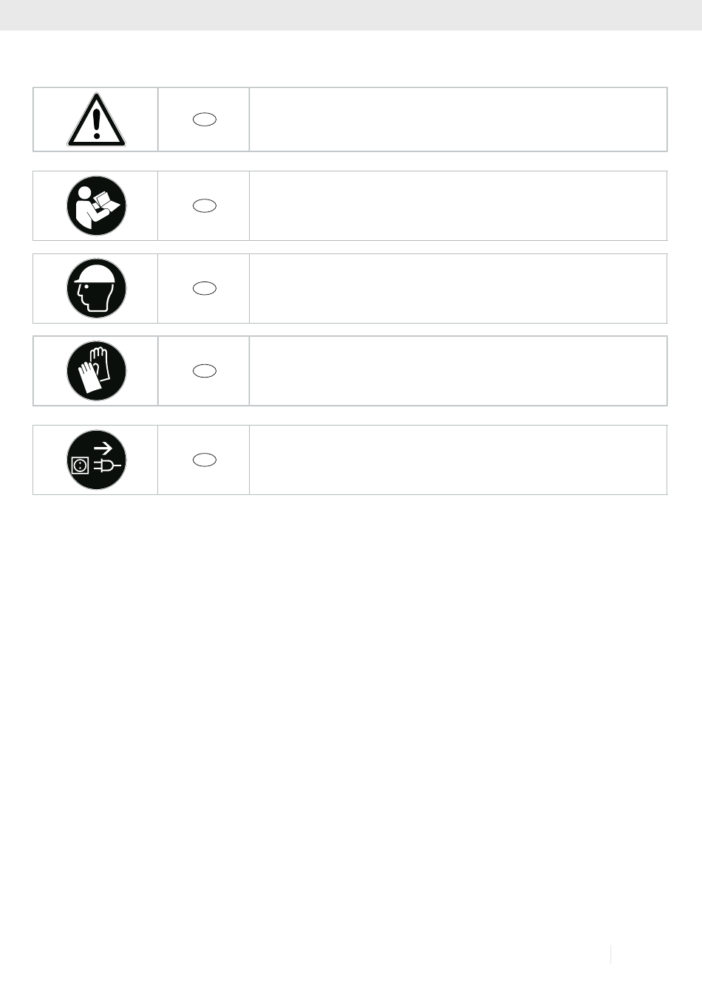Click the plug symbol in unplug icon

click(x=108, y=466)
